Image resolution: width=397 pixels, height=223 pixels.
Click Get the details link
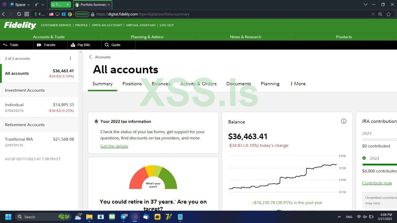point(114,146)
